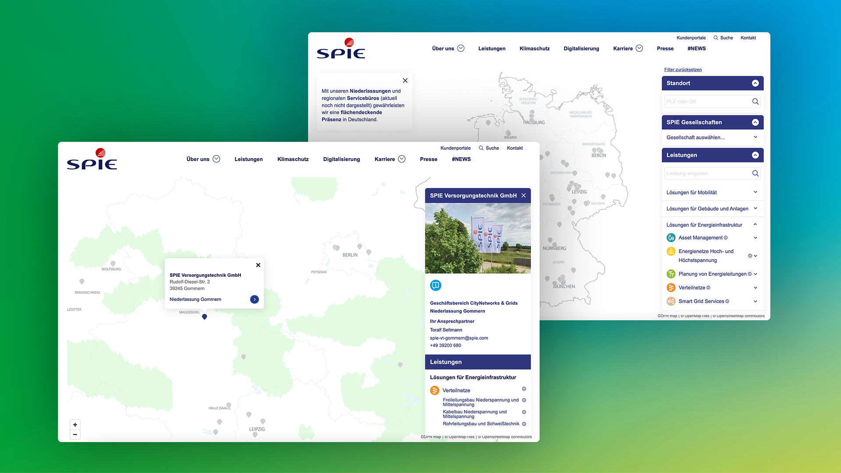Click Filter zurücksetzen link
The width and height of the screenshot is (841, 473).
pos(683,70)
